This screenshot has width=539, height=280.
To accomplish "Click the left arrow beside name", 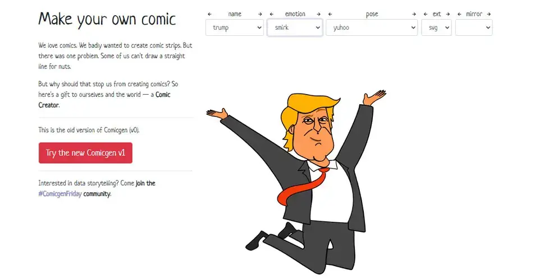I will [209, 14].
